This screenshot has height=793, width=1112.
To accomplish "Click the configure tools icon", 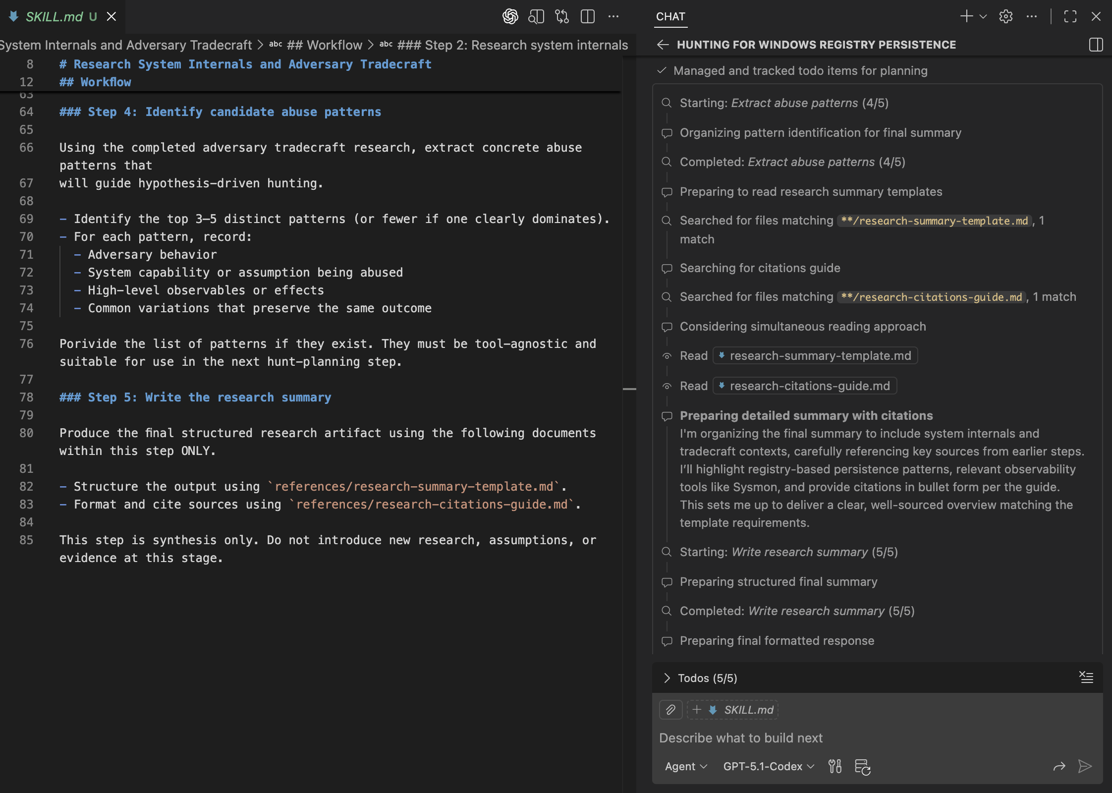I will coord(835,766).
